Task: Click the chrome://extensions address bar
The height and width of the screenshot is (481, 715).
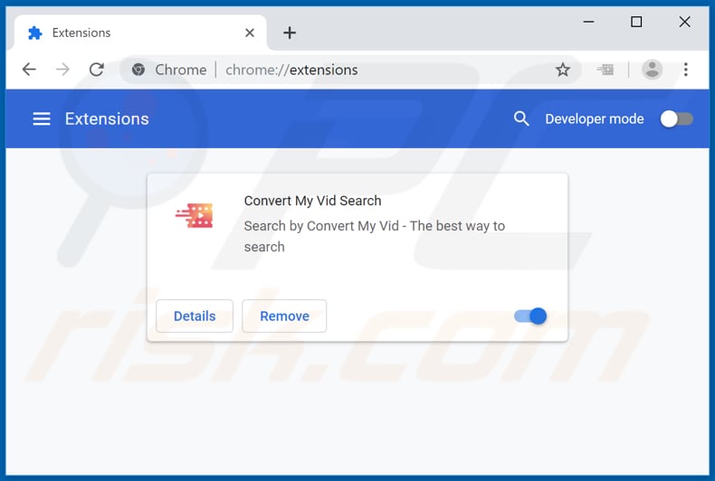Action: click(x=351, y=70)
